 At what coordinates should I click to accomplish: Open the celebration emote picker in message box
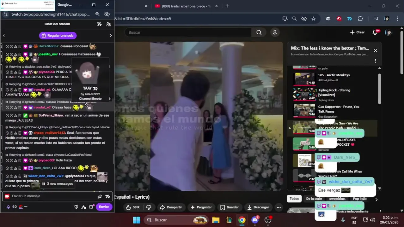coord(100,196)
